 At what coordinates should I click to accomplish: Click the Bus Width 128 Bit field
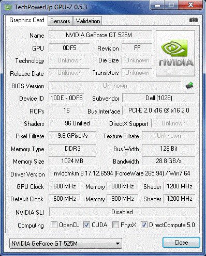coord(169,149)
